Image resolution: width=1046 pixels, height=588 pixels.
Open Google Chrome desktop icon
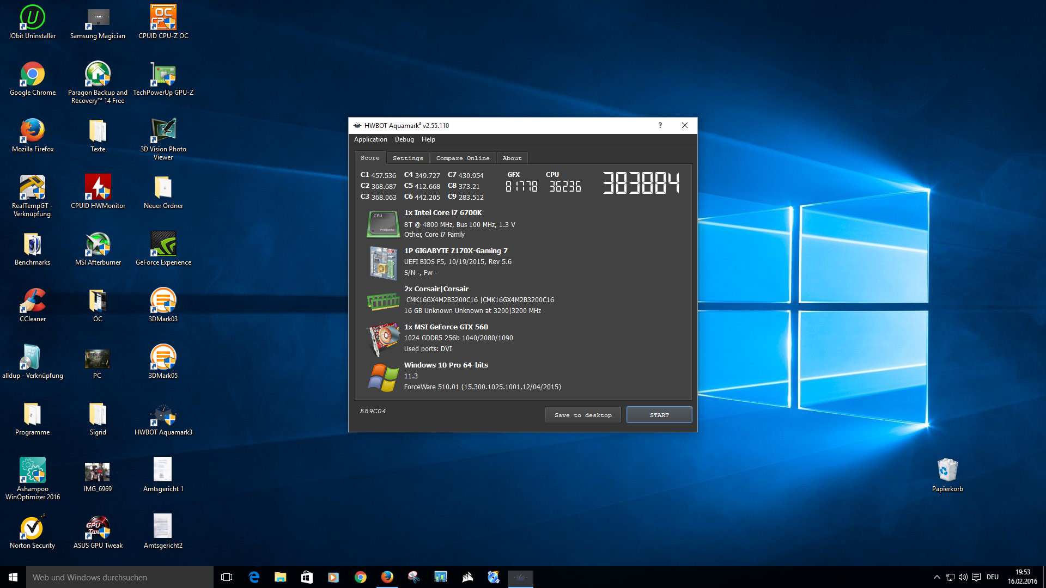pyautogui.click(x=33, y=78)
